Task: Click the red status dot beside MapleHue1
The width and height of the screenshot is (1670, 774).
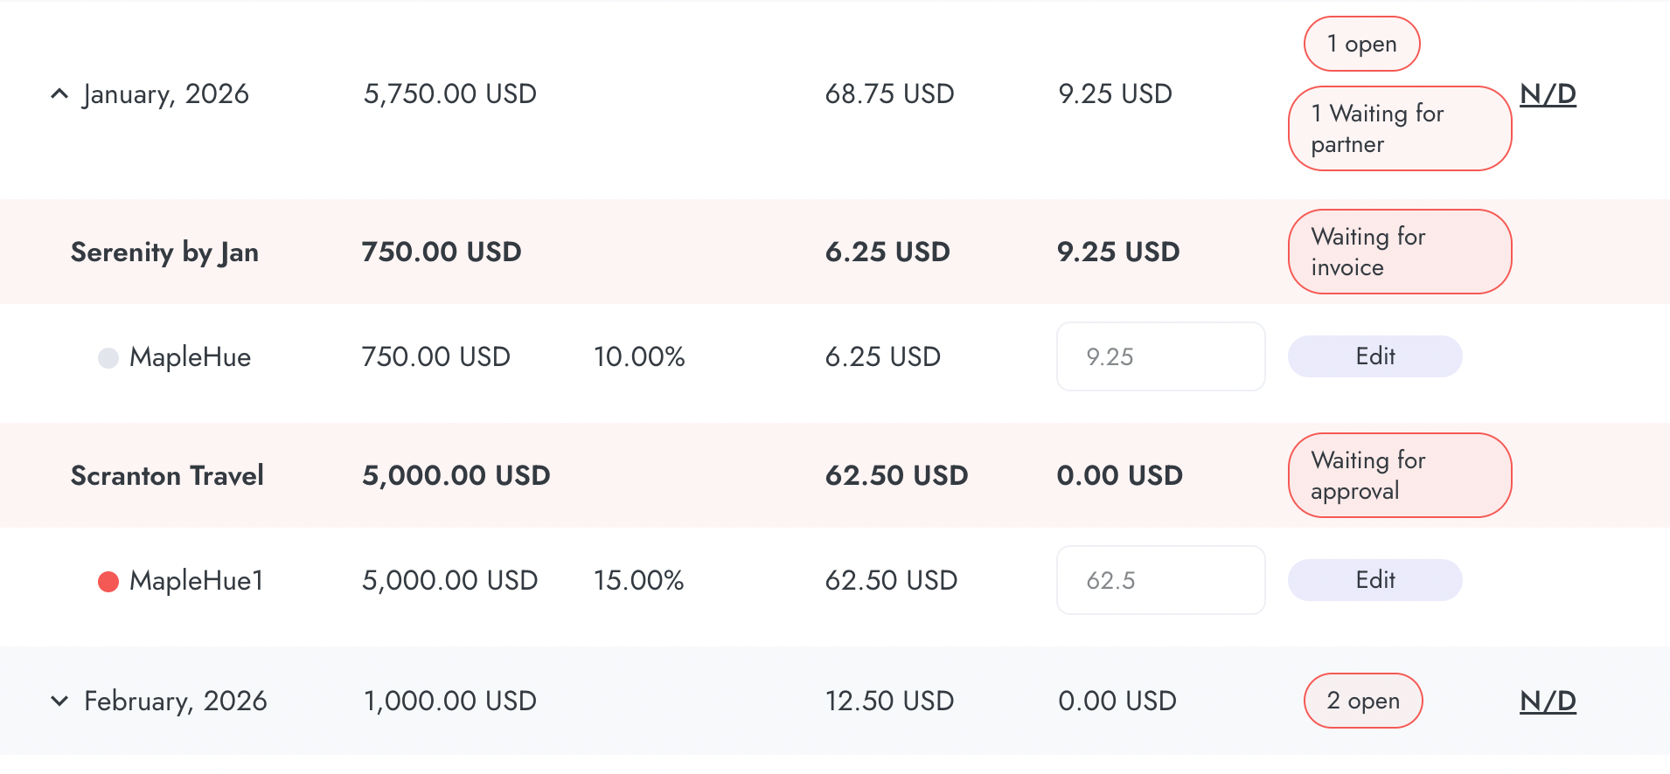Action: (108, 581)
